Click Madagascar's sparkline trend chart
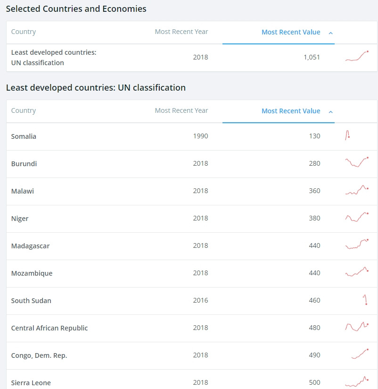378x389 pixels. point(357,245)
